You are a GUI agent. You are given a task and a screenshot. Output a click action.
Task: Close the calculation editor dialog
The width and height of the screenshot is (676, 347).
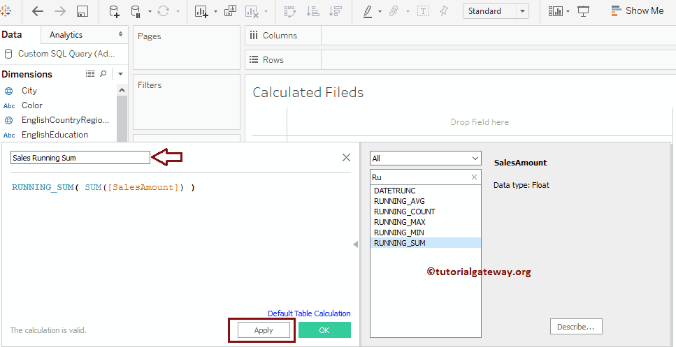click(346, 158)
